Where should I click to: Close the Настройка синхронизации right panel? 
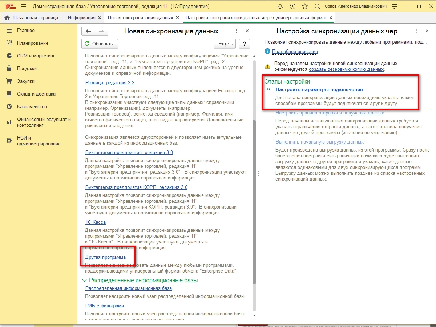pyautogui.click(x=427, y=31)
